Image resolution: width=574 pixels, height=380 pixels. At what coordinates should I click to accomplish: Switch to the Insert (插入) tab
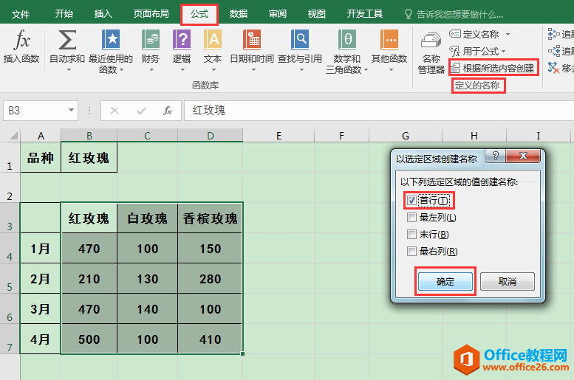coord(103,14)
